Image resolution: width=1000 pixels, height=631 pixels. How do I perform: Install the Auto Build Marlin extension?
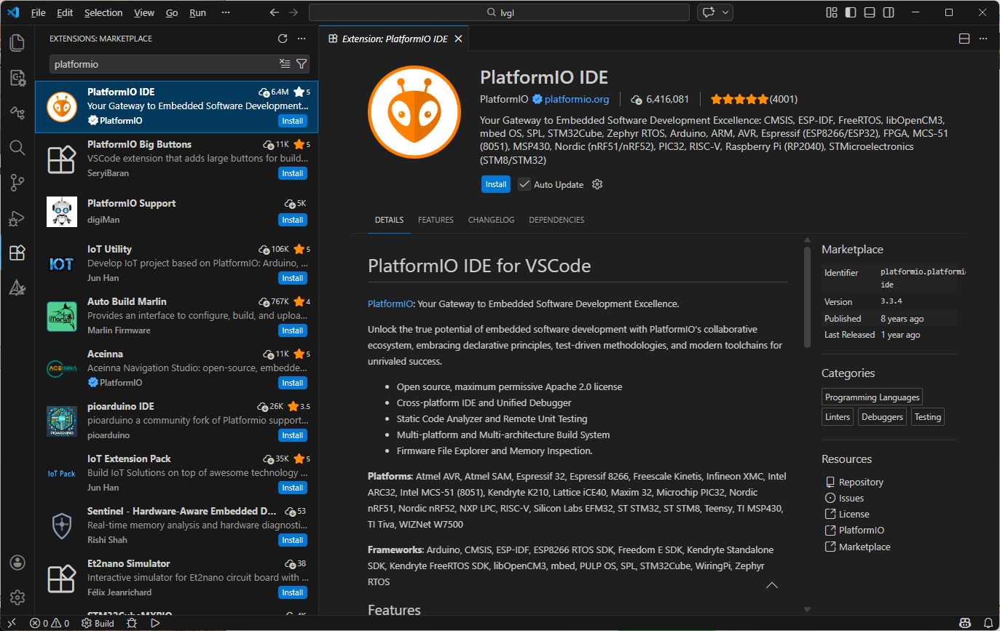pyautogui.click(x=293, y=330)
